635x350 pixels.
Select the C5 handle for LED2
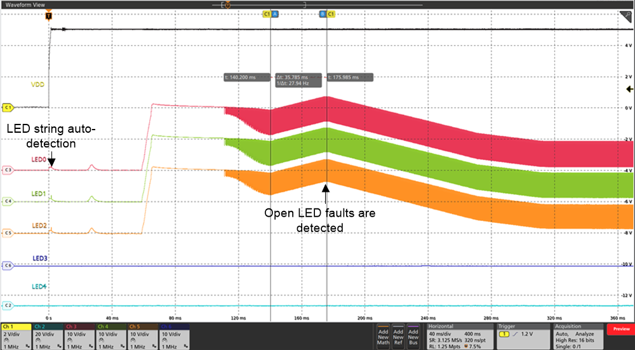(x=8, y=233)
